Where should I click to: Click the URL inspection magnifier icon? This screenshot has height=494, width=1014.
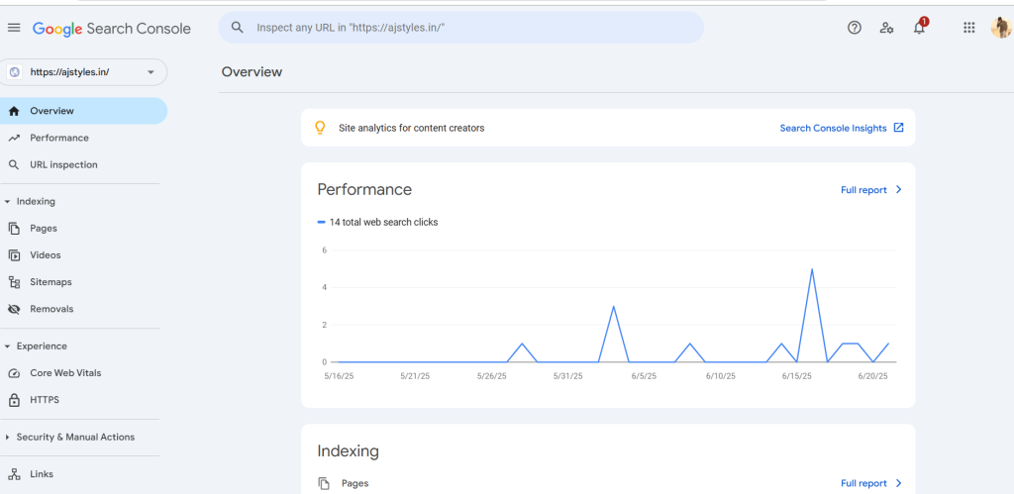(x=14, y=165)
